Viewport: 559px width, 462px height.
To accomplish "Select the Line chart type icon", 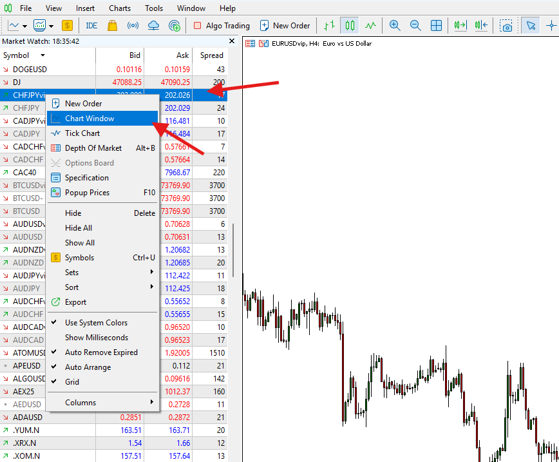I will 370,26.
